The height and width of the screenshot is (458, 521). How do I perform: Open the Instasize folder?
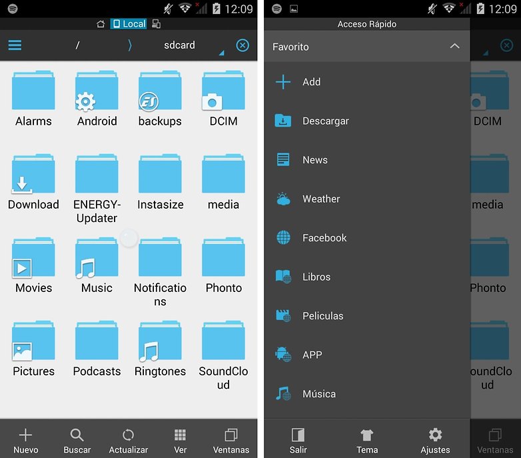[x=160, y=182]
